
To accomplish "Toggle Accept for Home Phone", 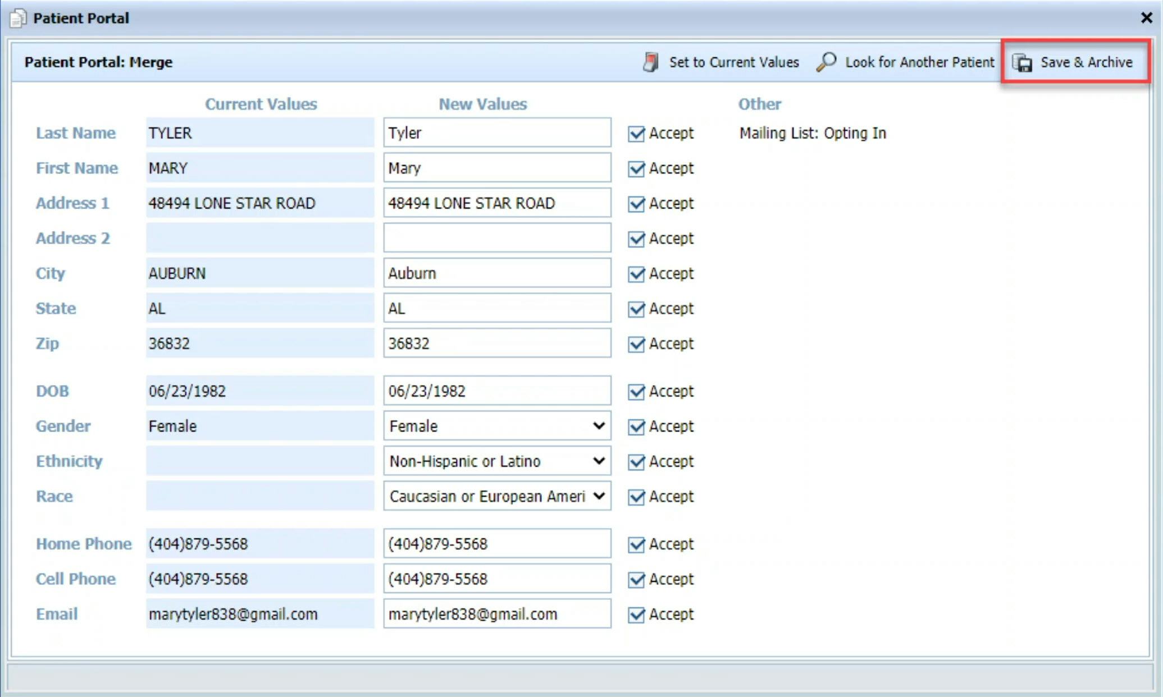I will 636,544.
